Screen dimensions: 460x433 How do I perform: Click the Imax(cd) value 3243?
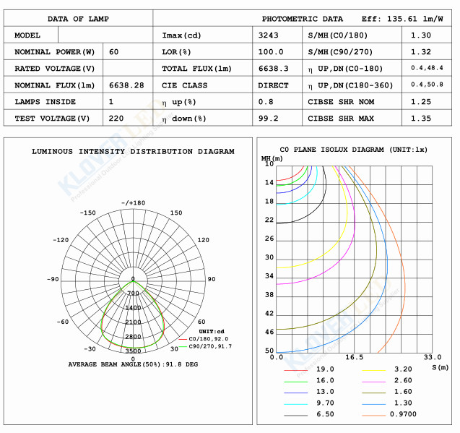[x=268, y=35]
